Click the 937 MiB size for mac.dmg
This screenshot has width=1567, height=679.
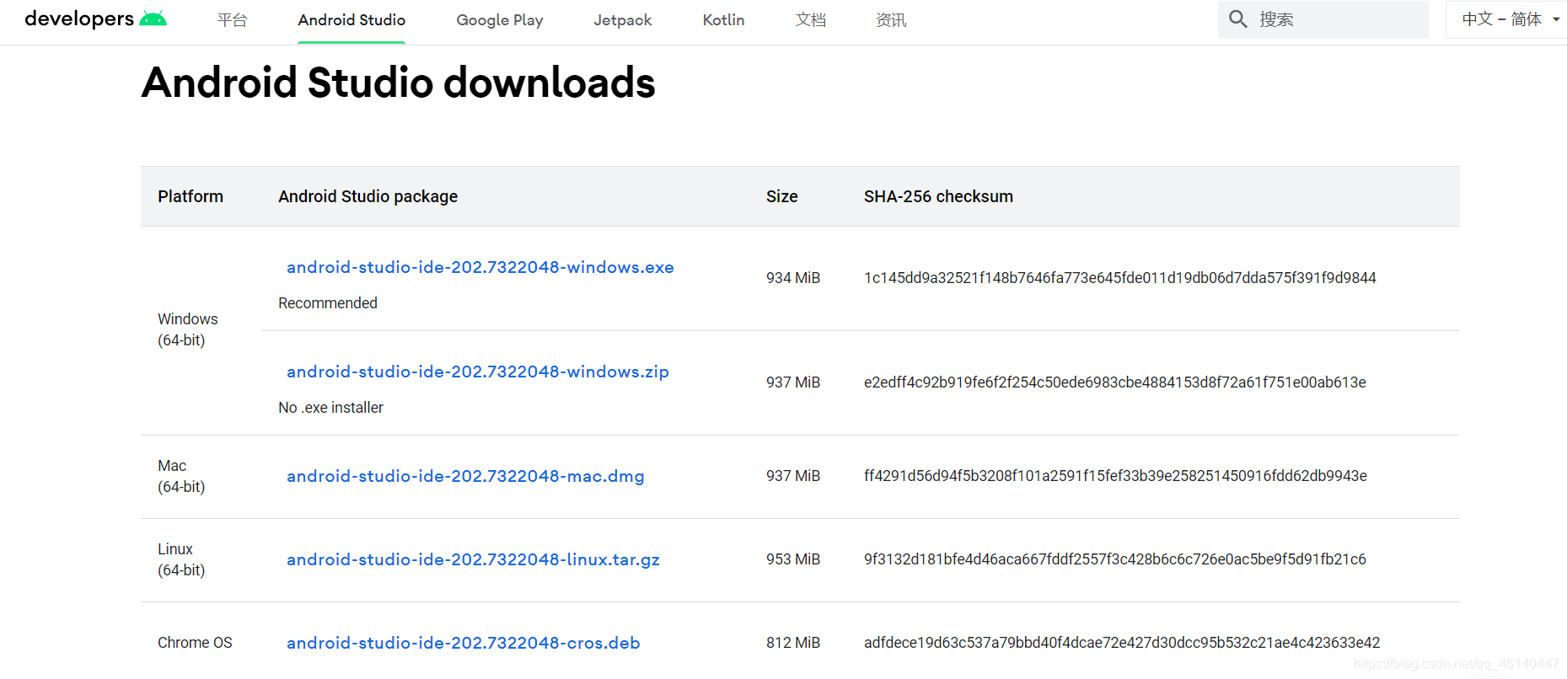click(793, 476)
